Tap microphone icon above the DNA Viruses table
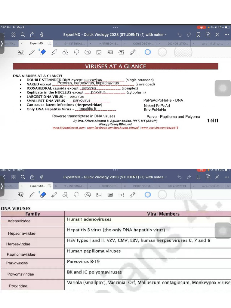231x308 pixels. (x=42, y=177)
